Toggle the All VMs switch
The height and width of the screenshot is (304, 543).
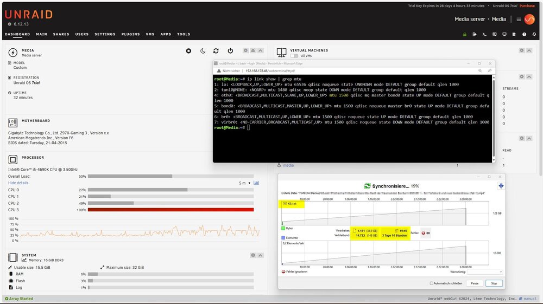[x=294, y=56]
